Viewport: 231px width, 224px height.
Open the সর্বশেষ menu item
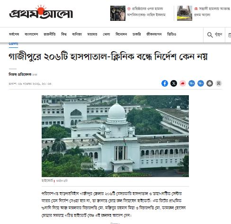click(x=14, y=34)
